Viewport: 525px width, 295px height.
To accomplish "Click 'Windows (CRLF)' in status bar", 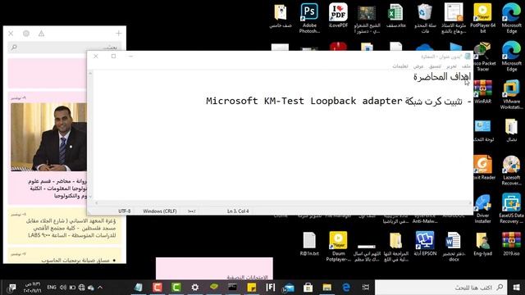I will [x=160, y=211].
